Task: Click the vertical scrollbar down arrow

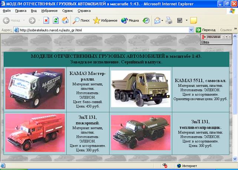Action: coord(235,159)
